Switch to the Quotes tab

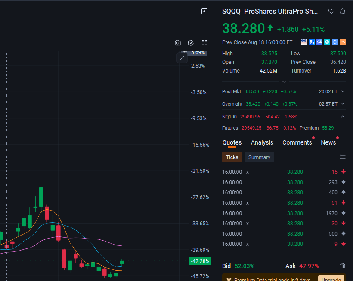tap(232, 142)
